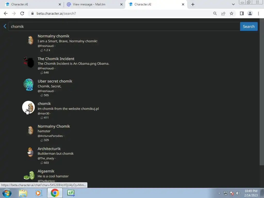This screenshot has width=264, height=198.
Task: Bookmark this page with the star icon
Action: pos(232,13)
